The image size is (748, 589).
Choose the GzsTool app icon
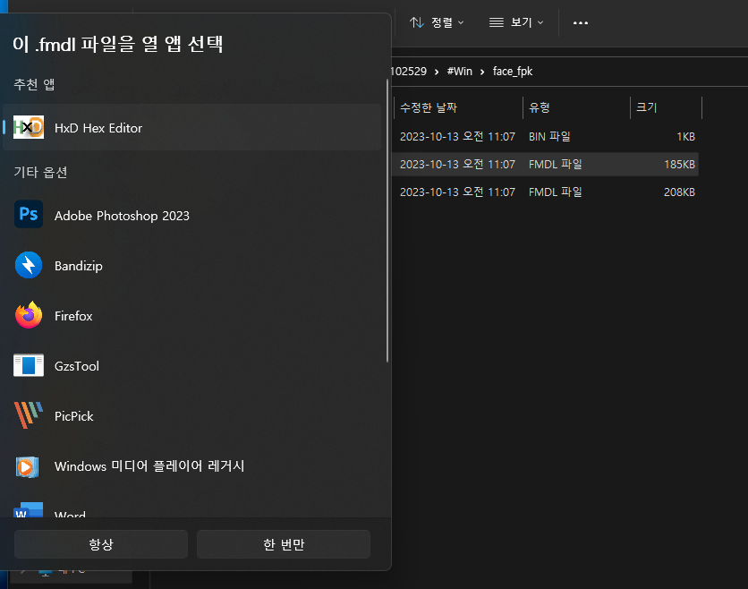click(x=29, y=365)
